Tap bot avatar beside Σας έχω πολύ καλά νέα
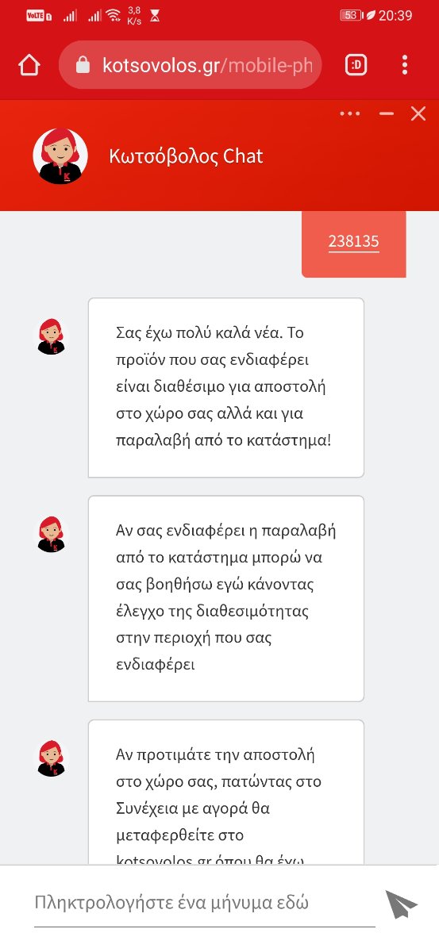Screen dimensions: 439x952 (x=52, y=336)
